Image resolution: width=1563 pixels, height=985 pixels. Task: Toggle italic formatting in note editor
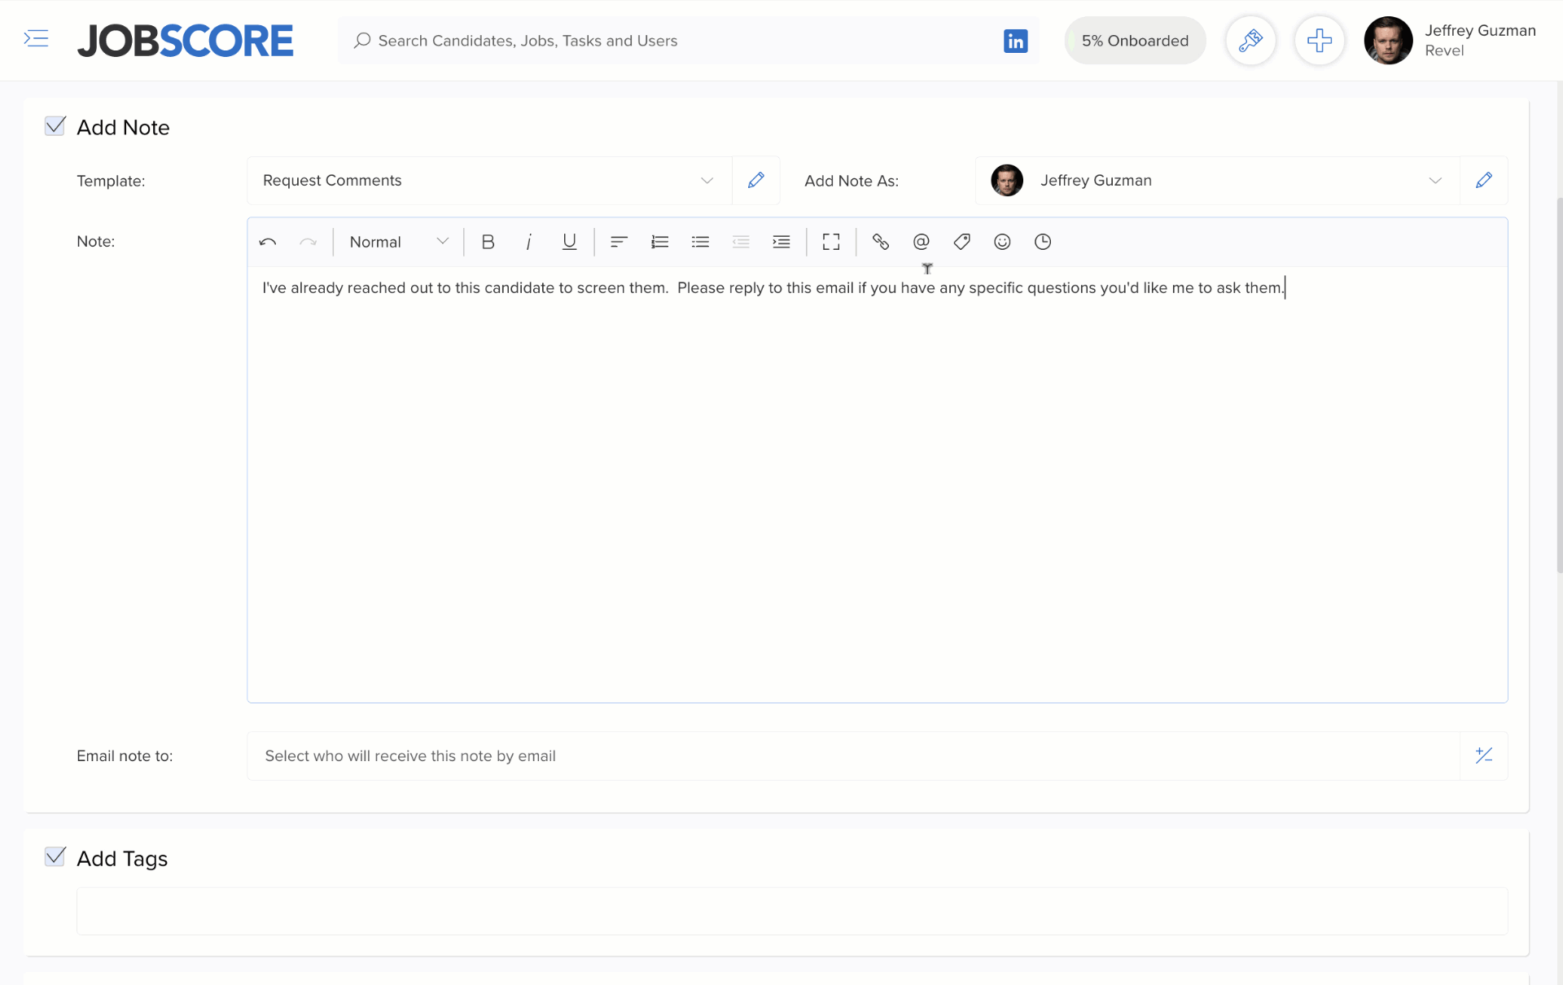pos(528,242)
